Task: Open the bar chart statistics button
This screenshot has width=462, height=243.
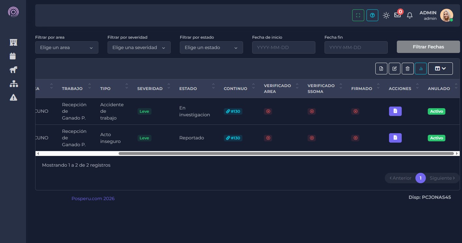Action: (421, 69)
